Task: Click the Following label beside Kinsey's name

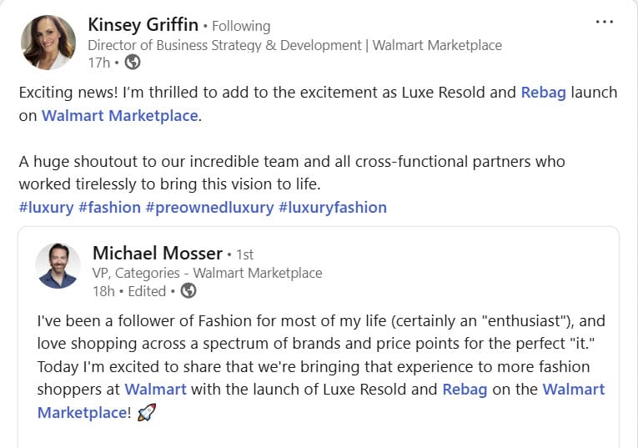Action: (x=240, y=26)
